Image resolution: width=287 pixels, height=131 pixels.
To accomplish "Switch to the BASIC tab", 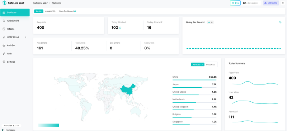I will pos(39,11).
